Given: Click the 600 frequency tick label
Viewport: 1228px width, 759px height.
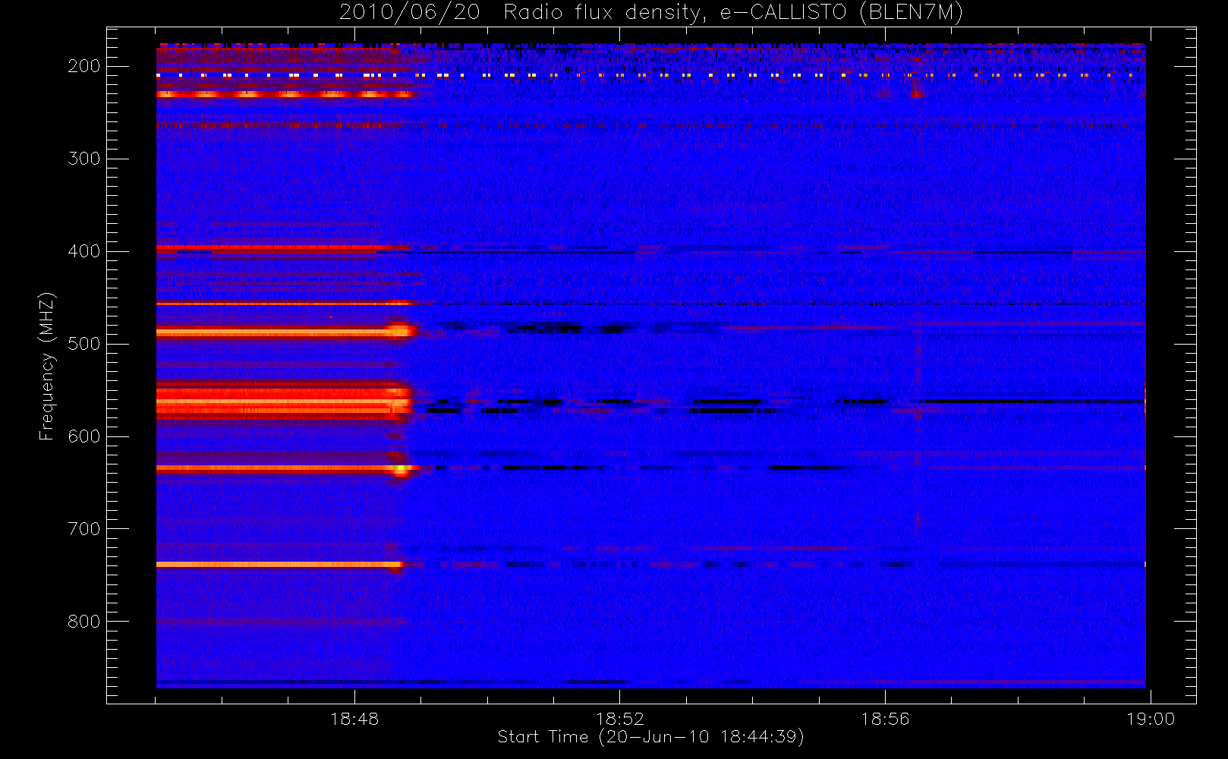Looking at the screenshot, I should pyautogui.click(x=84, y=436).
